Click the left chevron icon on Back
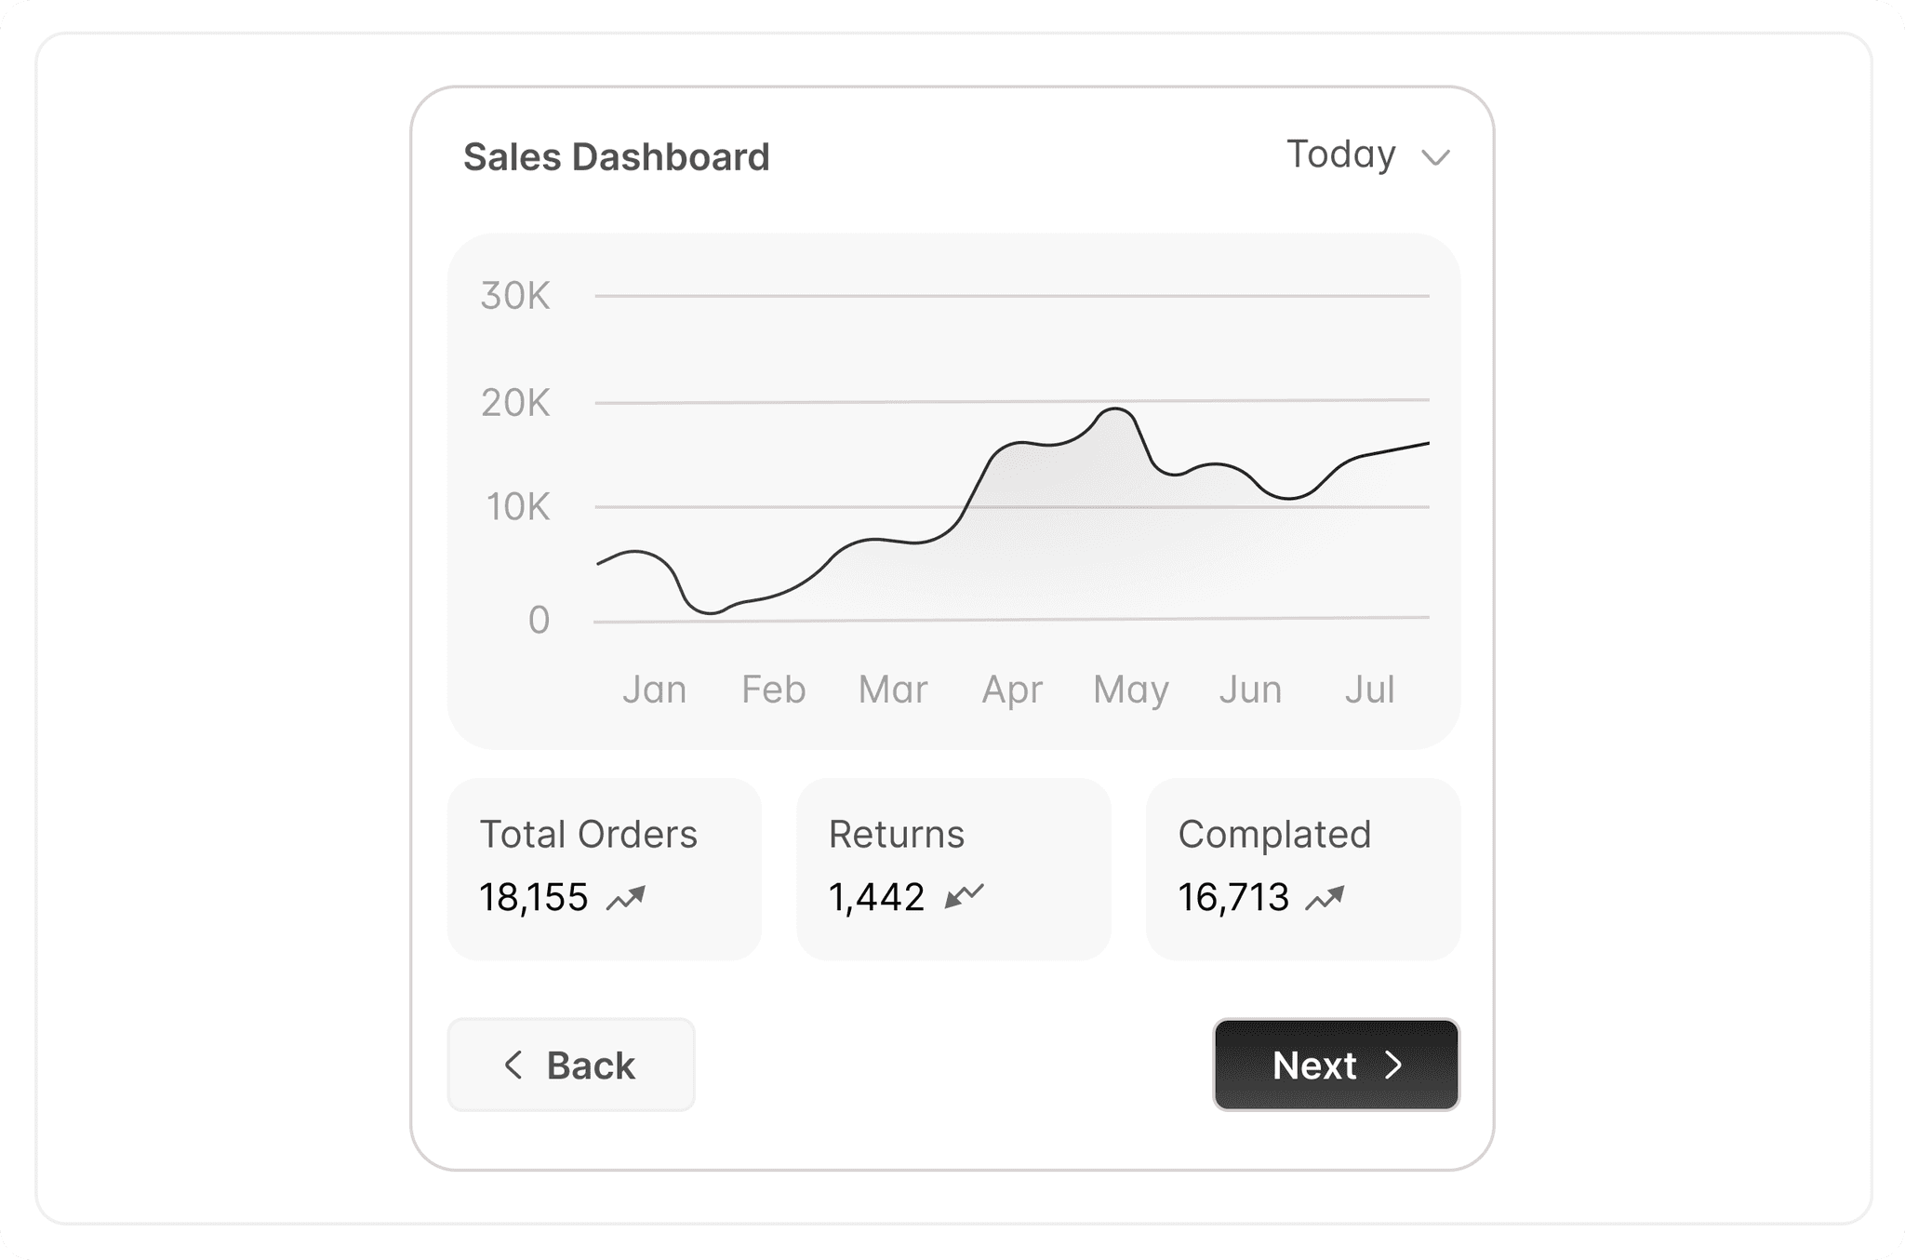This screenshot has width=1905, height=1260. (x=513, y=1065)
